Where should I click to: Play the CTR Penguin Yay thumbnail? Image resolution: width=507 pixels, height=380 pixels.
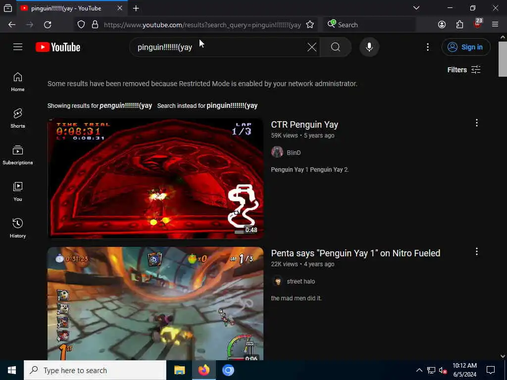click(155, 179)
